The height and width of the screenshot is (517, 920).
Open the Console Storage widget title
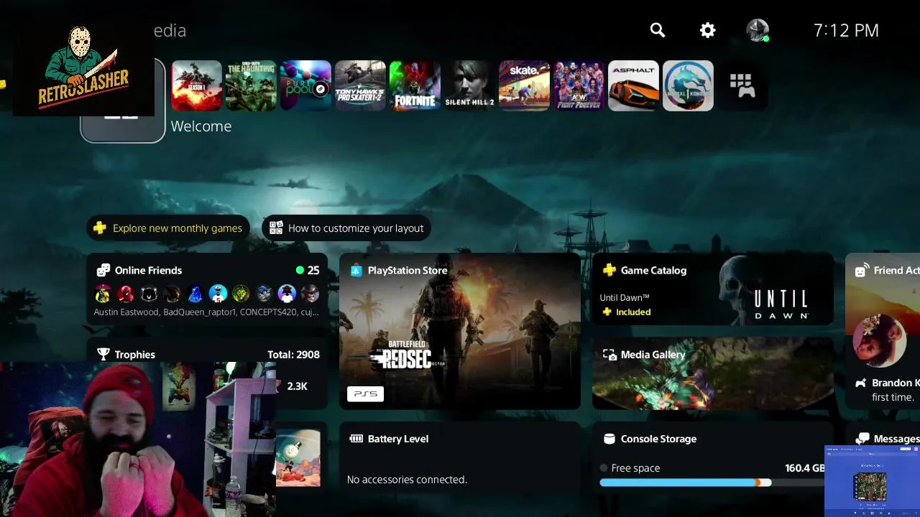coord(658,439)
